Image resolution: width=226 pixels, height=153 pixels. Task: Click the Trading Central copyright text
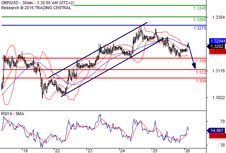pyautogui.click(x=36, y=8)
